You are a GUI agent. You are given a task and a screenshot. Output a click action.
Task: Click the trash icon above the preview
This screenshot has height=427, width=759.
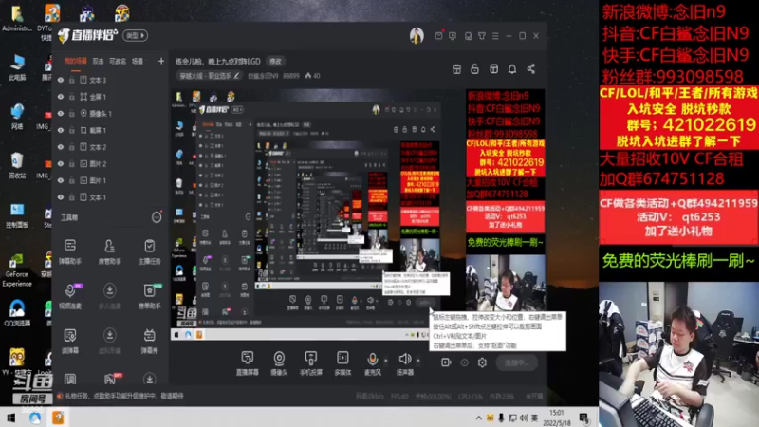click(456, 68)
